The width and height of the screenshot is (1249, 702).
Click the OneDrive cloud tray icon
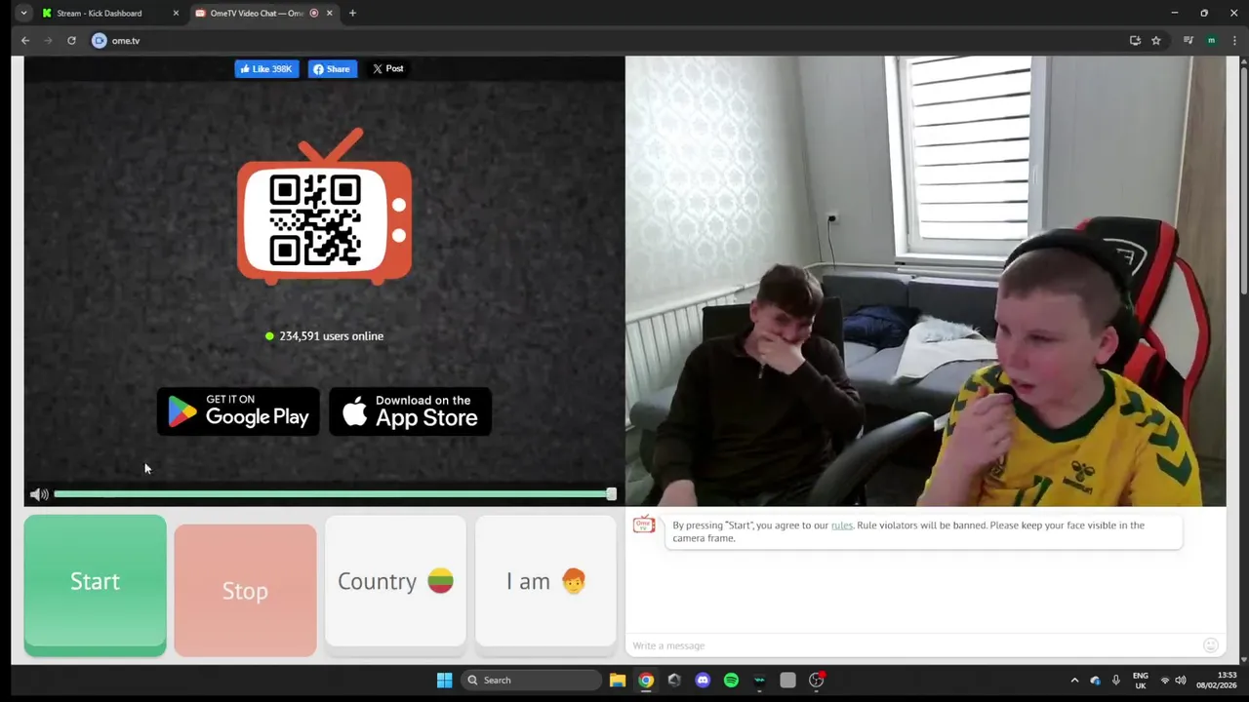1096,680
